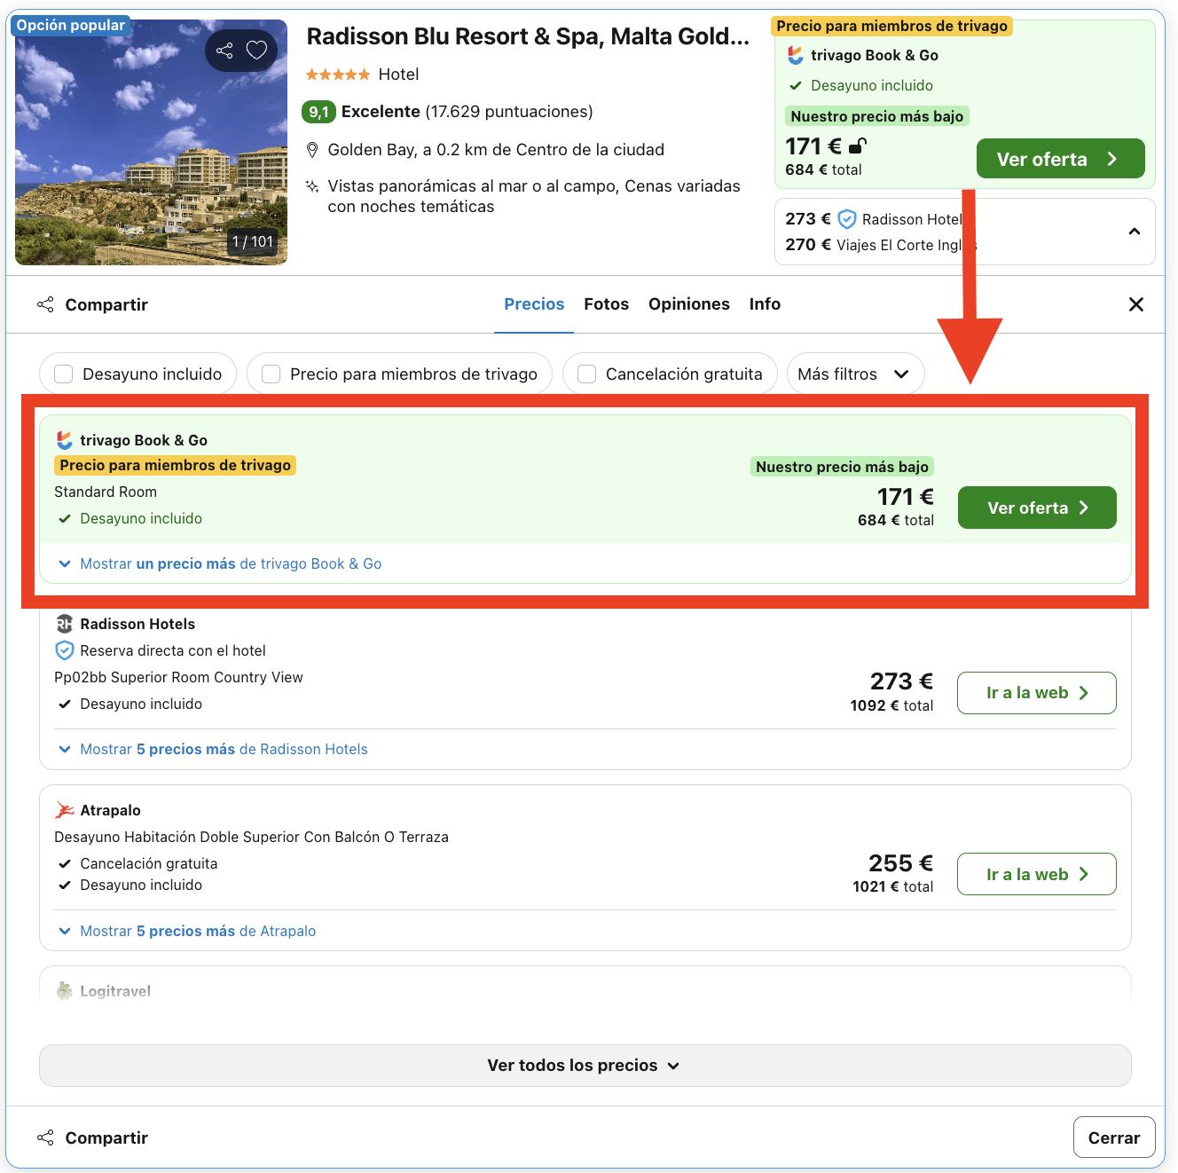Click the 1 / 101 photo counter
This screenshot has height=1173, width=1178.
253,242
